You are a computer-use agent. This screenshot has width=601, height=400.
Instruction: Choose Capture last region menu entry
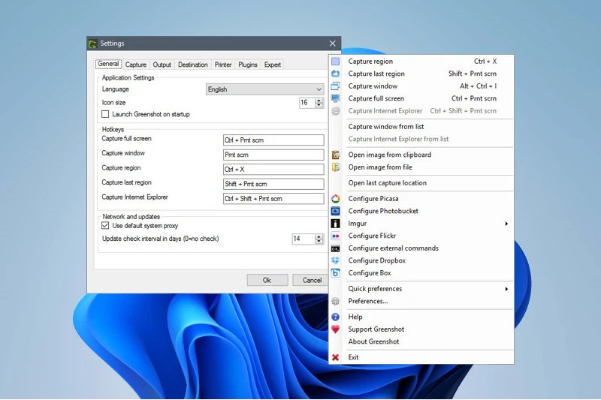point(421,74)
